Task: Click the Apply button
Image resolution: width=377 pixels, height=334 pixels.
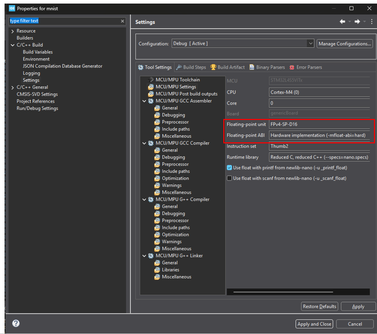Action: tap(358, 307)
